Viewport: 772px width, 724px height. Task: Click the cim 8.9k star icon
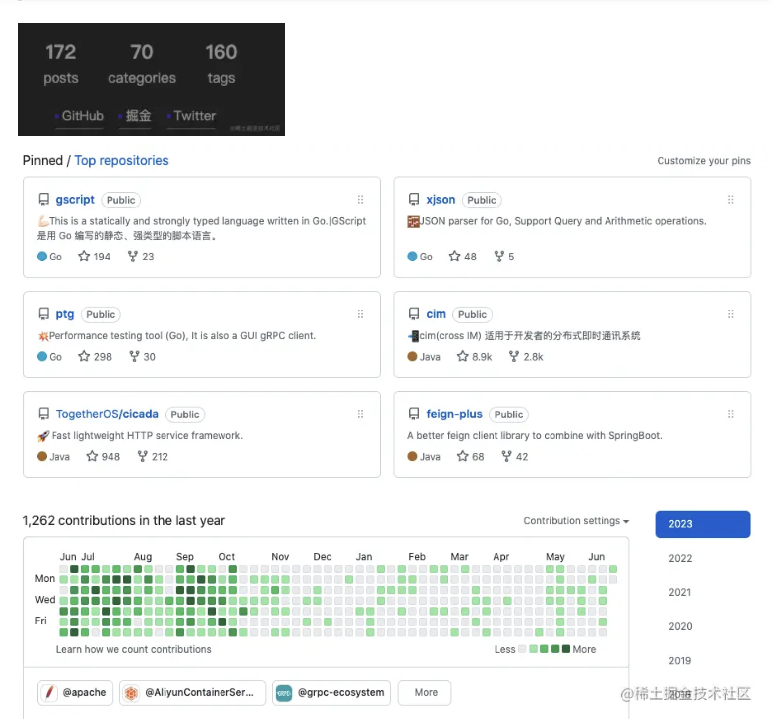coord(463,356)
